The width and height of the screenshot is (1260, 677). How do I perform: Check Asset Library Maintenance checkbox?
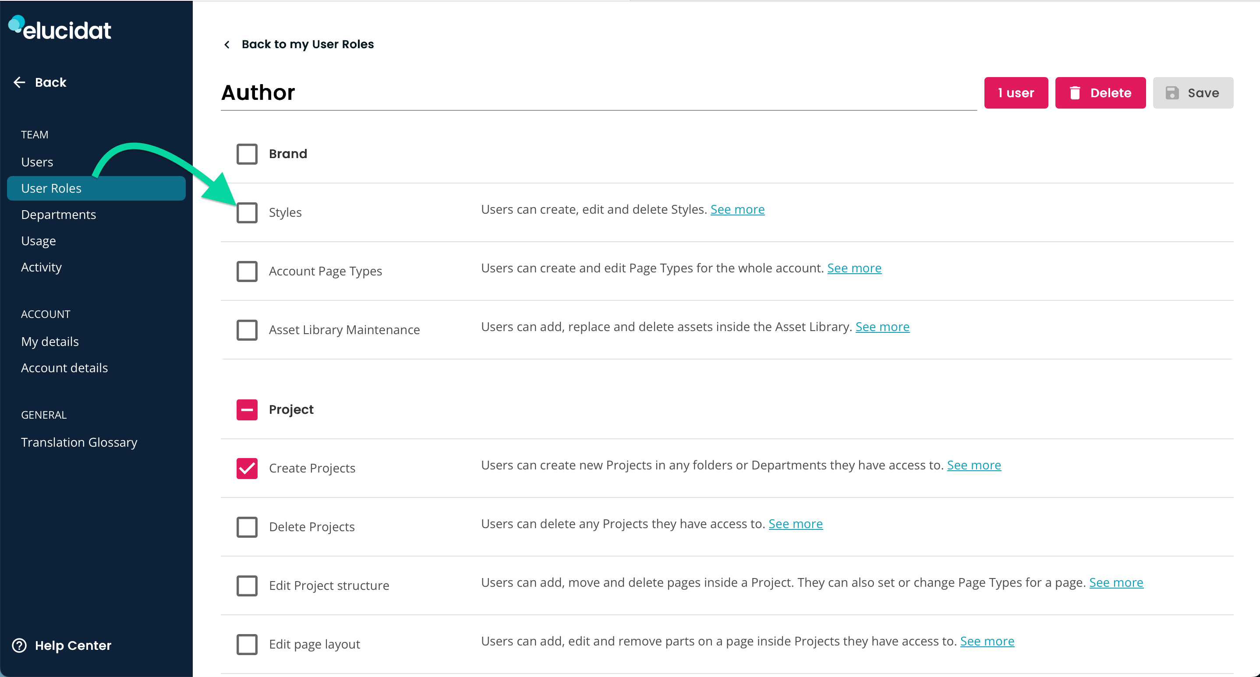point(247,330)
